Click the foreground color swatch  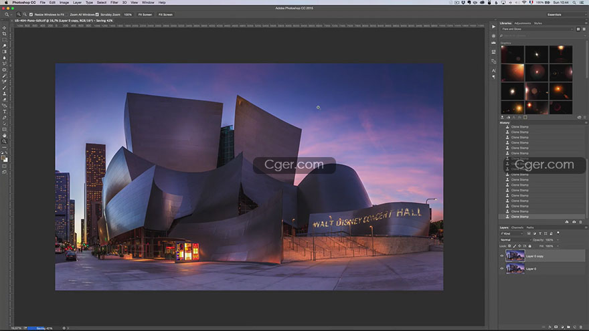pyautogui.click(x=3, y=158)
